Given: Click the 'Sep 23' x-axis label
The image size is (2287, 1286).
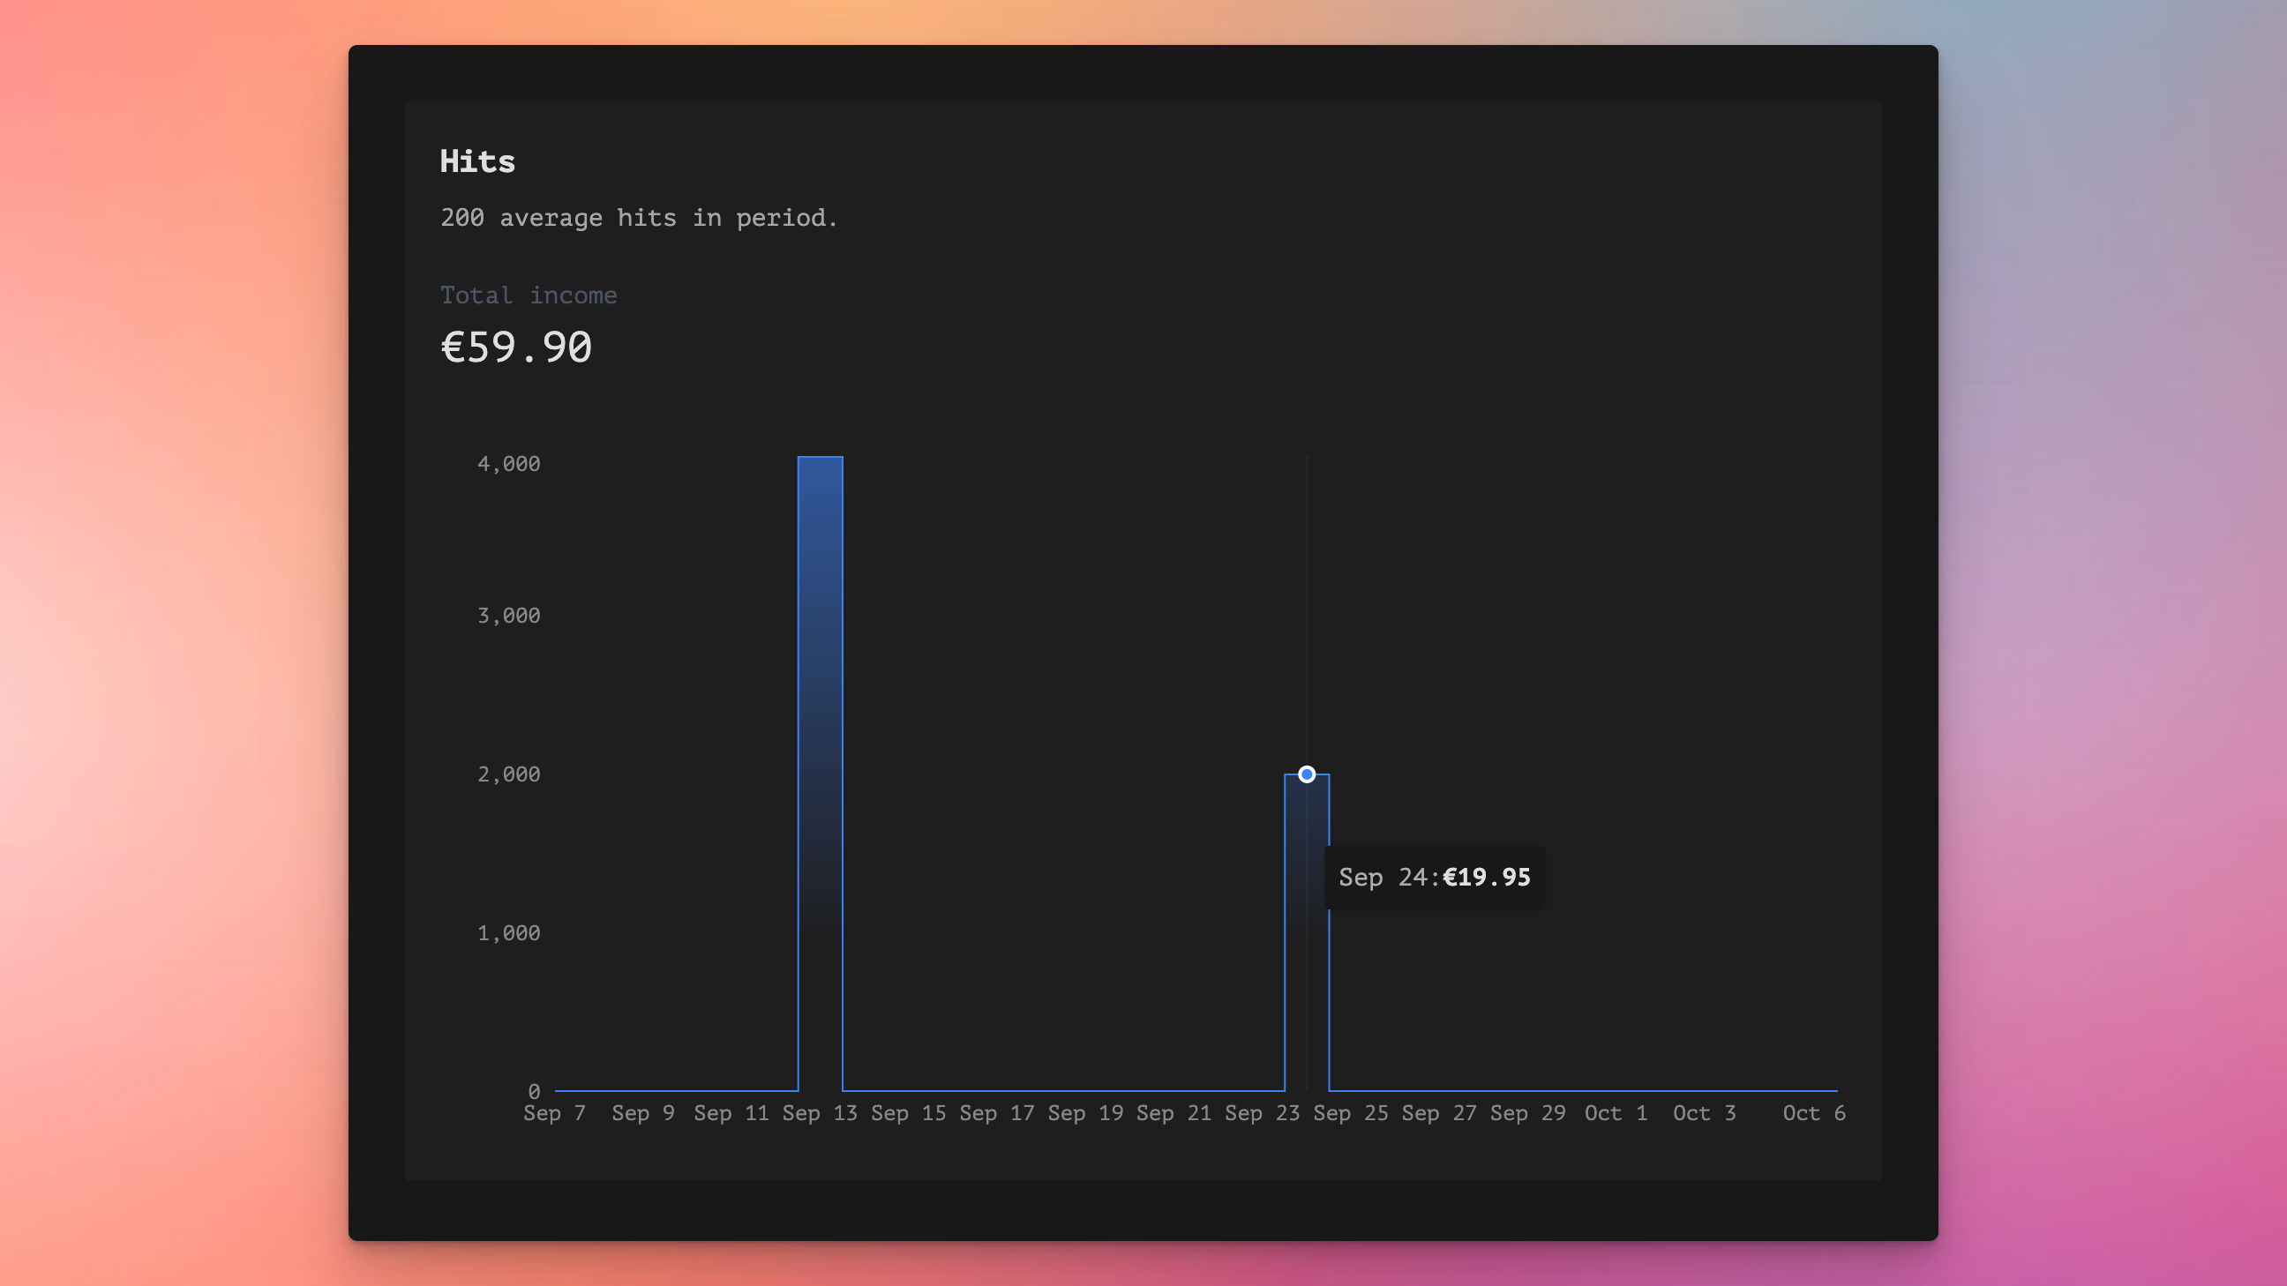Looking at the screenshot, I should tap(1263, 1113).
